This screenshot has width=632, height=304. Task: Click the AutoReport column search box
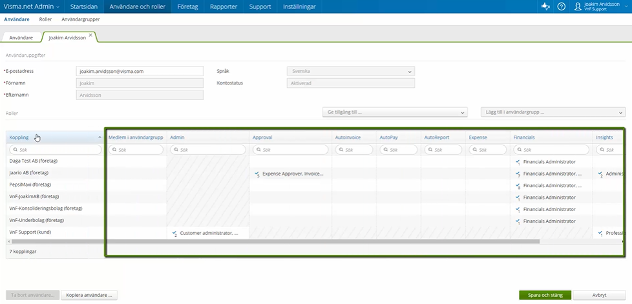coord(443,150)
